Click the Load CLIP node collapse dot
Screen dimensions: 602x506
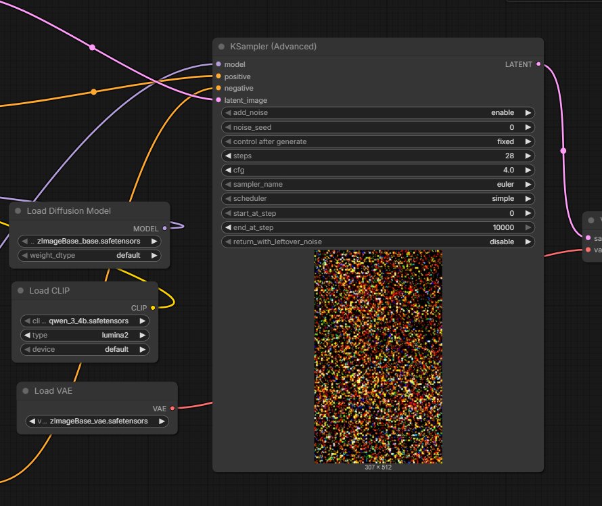click(20, 291)
